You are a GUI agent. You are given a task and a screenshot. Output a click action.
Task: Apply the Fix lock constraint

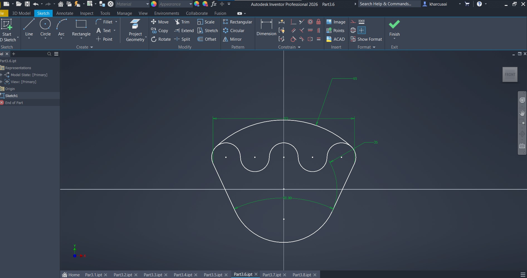318,22
